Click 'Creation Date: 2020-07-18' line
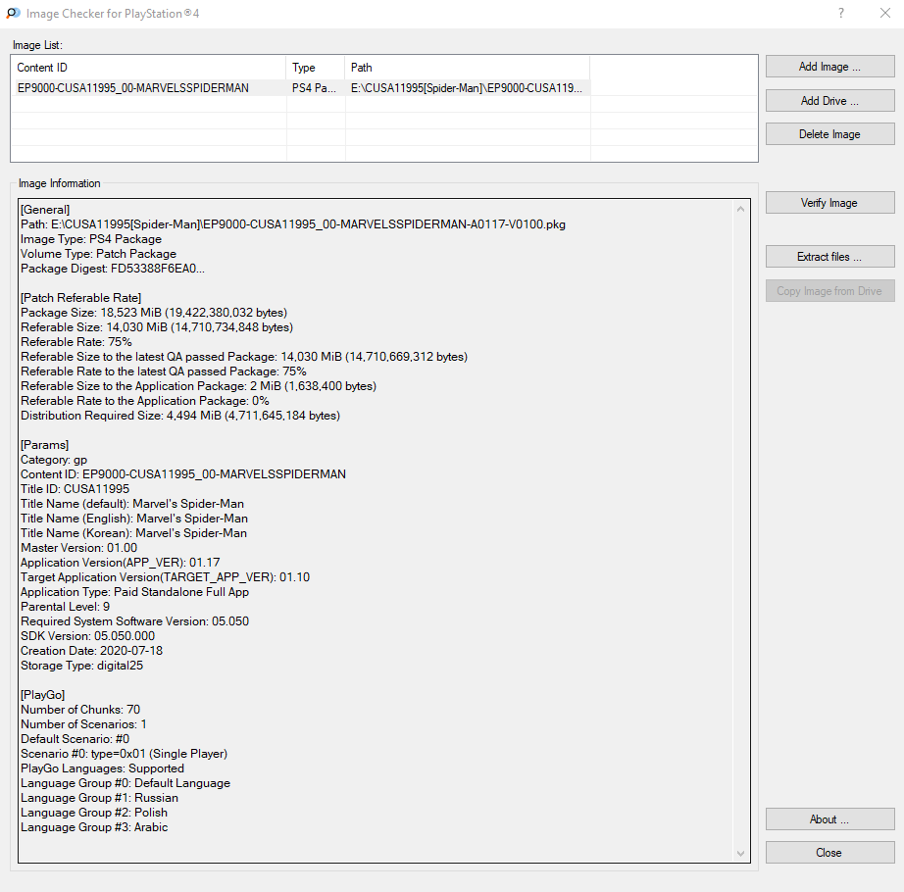904x892 pixels. pos(91,651)
